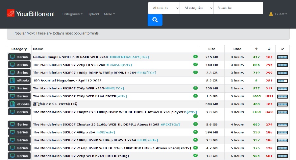Click verified check on Mandalorian 2160p APEX[TGx] row

coord(195,124)
